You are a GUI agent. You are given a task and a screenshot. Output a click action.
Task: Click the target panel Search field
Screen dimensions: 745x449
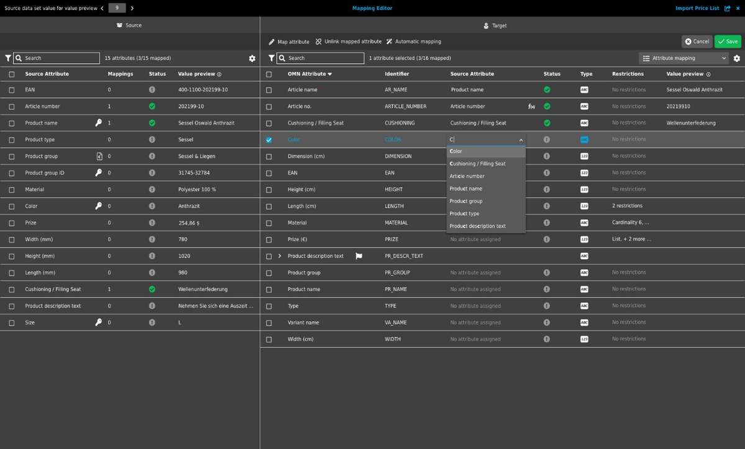[323, 58]
